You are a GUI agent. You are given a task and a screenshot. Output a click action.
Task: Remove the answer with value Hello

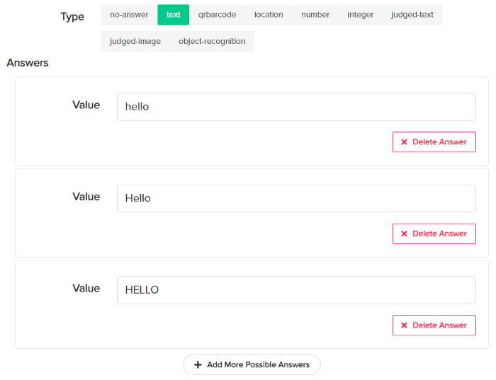(434, 234)
